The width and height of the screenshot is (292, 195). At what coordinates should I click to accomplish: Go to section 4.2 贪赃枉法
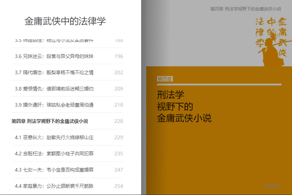pyautogui.click(x=54, y=154)
